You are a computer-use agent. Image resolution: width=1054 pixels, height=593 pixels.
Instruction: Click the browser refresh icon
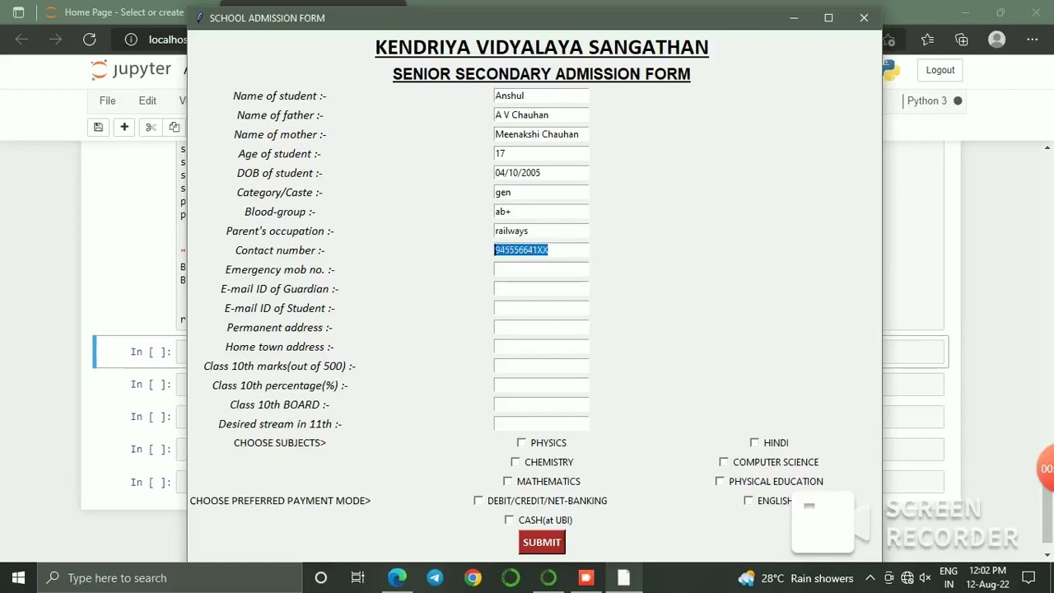point(90,40)
